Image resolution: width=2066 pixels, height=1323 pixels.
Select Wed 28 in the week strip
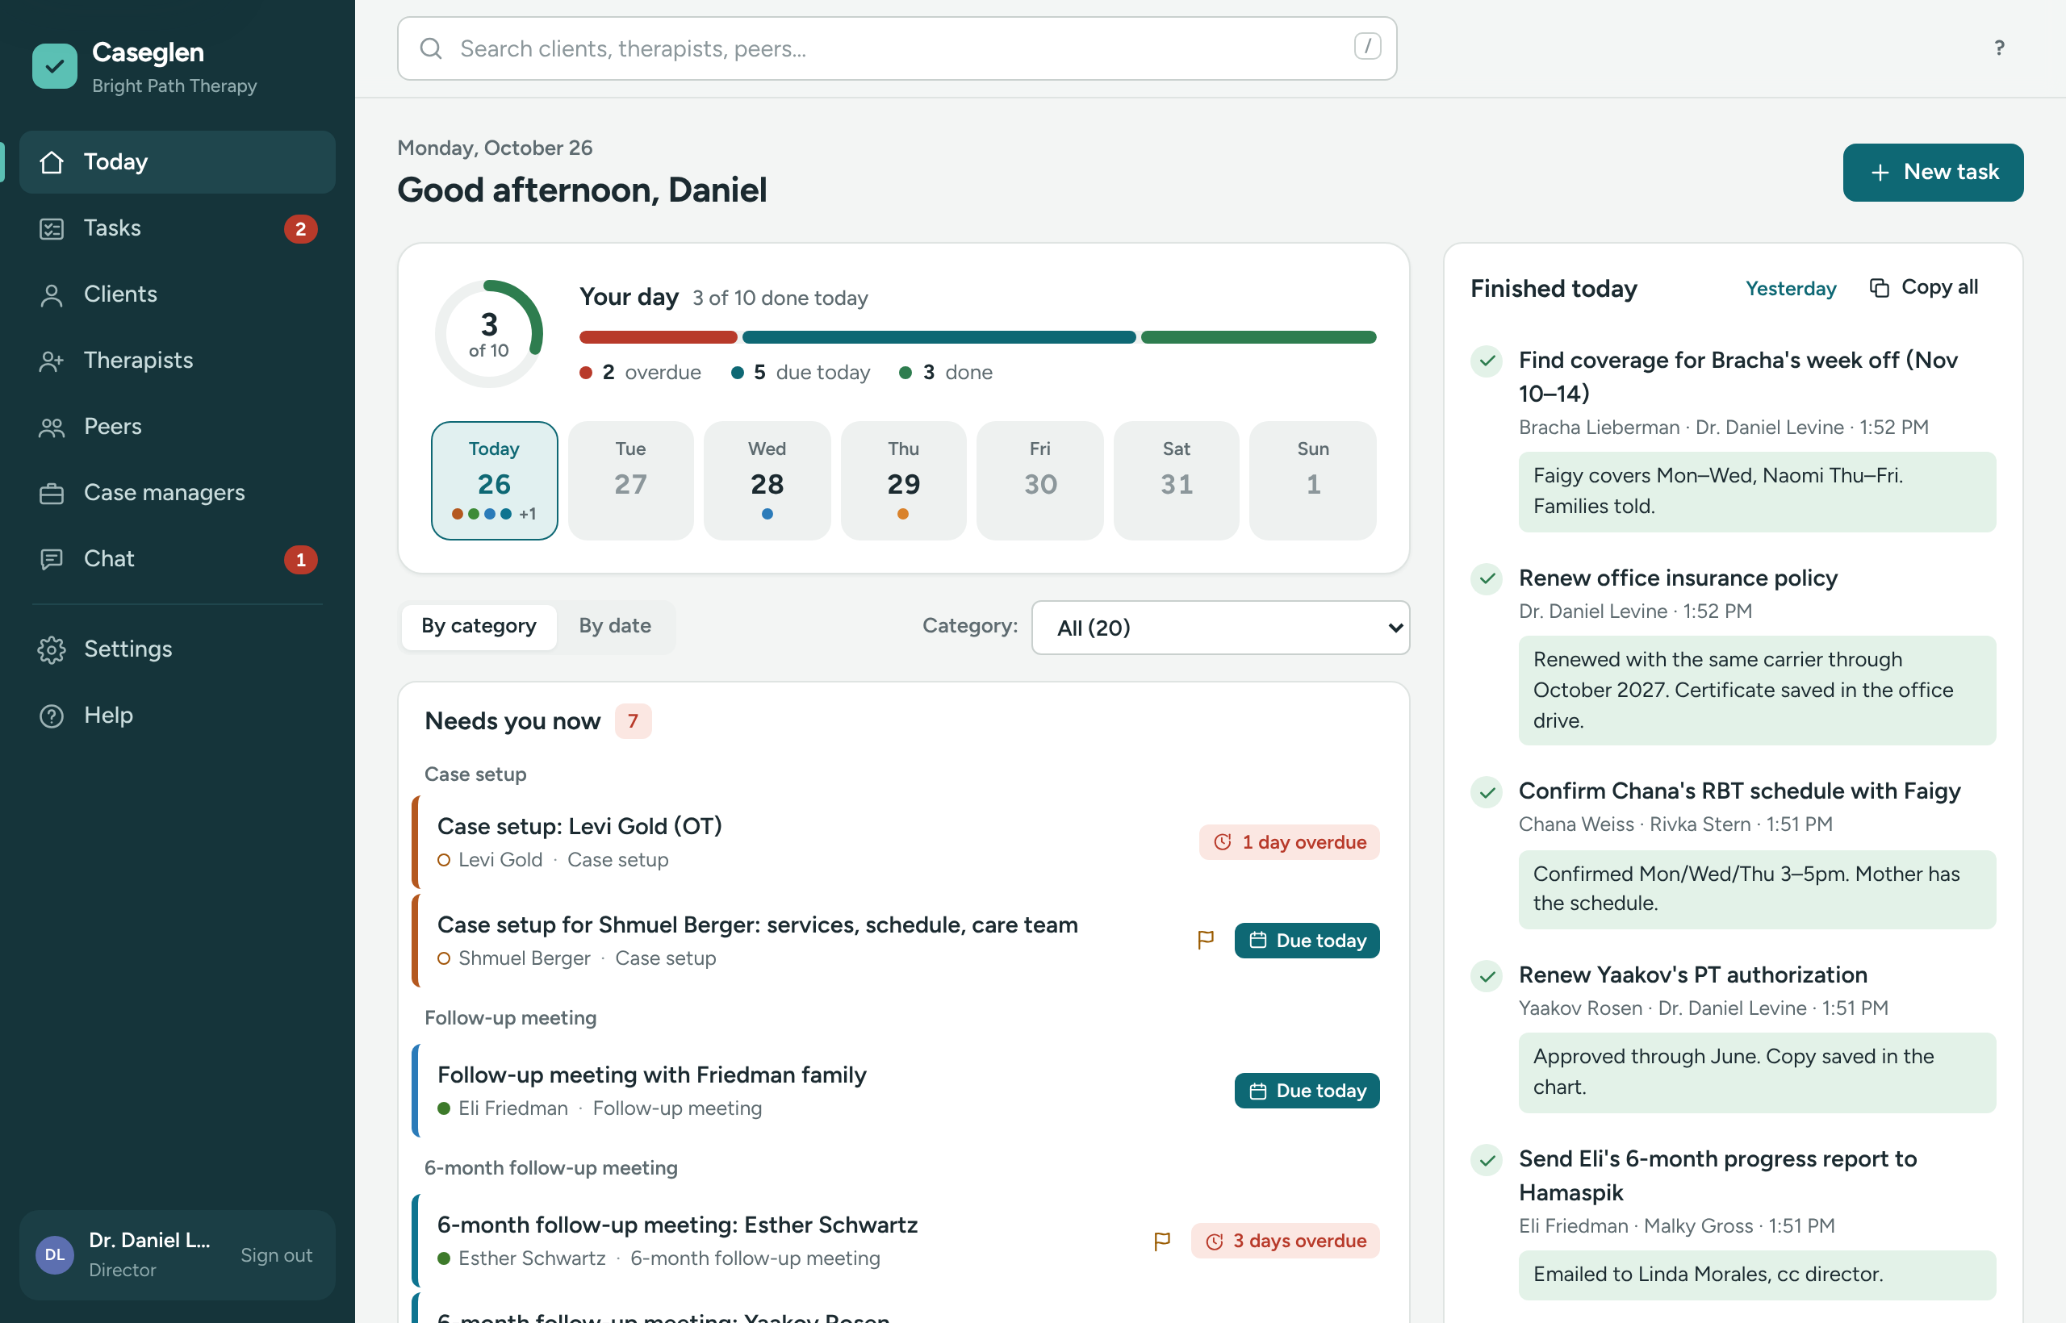(x=767, y=480)
